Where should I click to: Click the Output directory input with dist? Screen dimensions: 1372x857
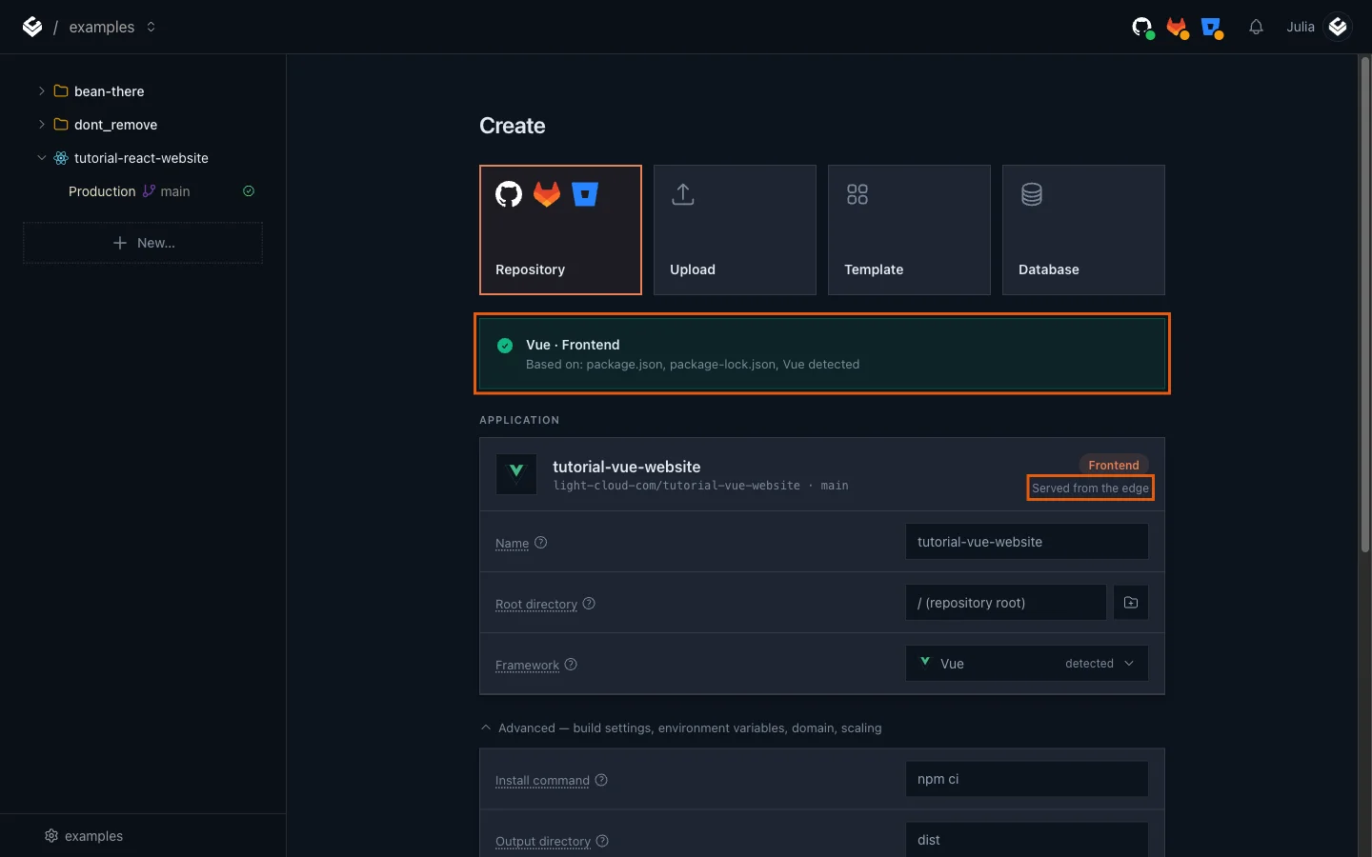click(1026, 840)
